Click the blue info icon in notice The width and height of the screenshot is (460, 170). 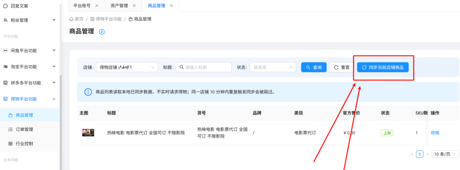[88, 92]
